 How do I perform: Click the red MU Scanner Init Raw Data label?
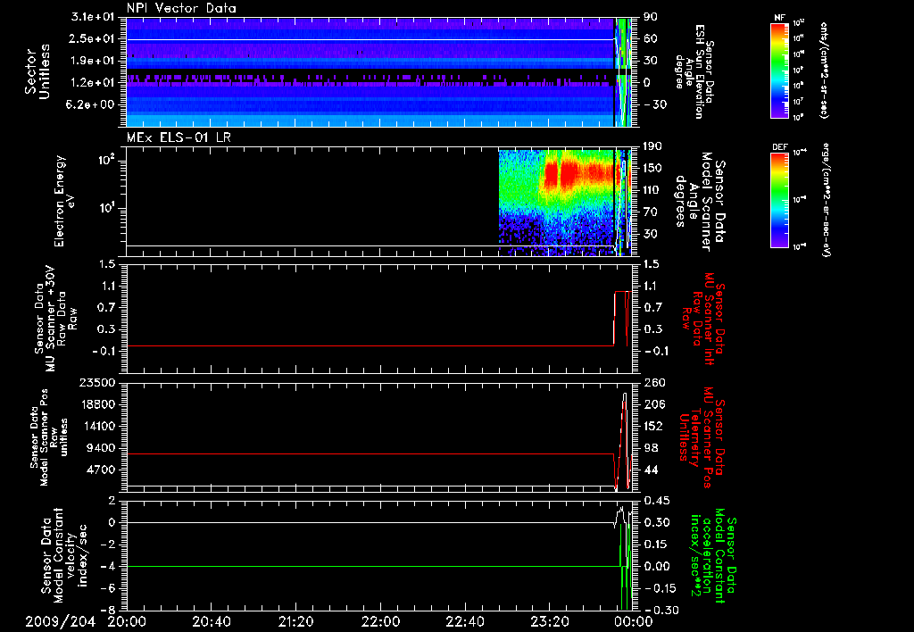(x=703, y=319)
